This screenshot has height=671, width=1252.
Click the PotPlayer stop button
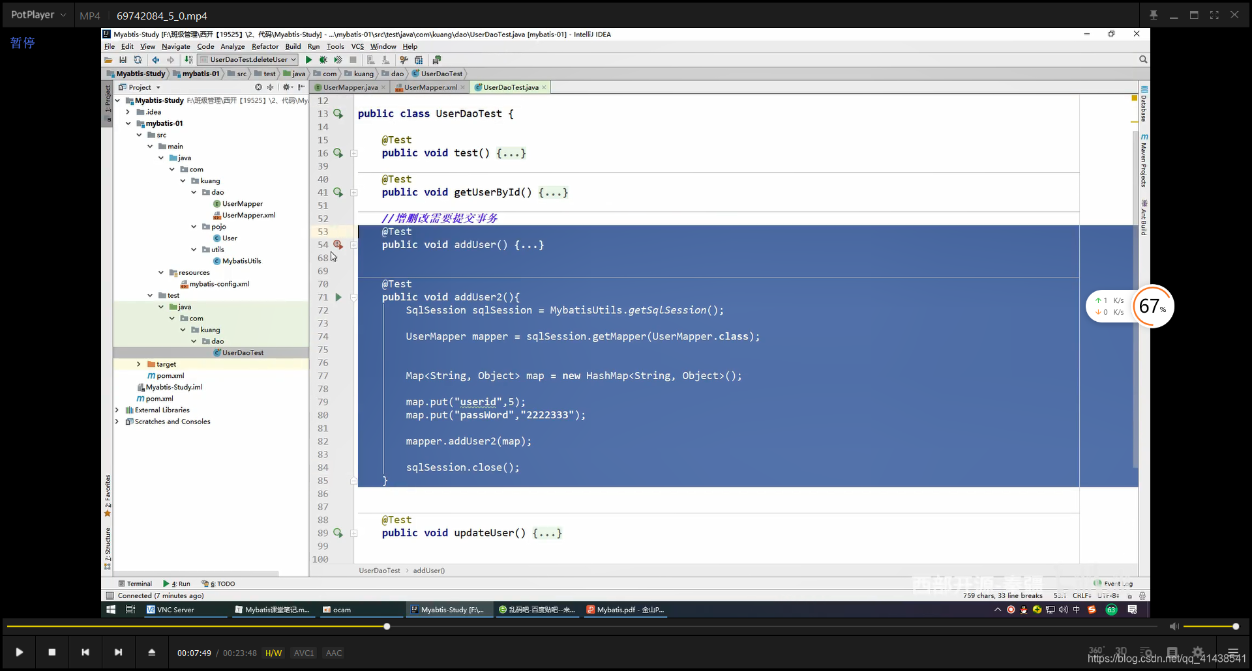click(52, 652)
